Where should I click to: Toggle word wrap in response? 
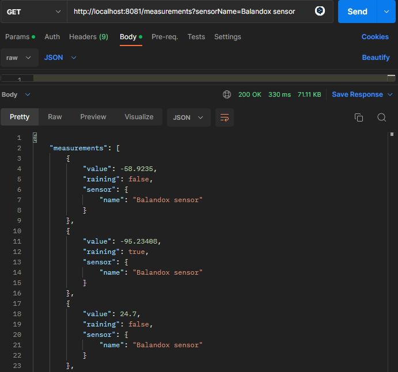pyautogui.click(x=225, y=117)
